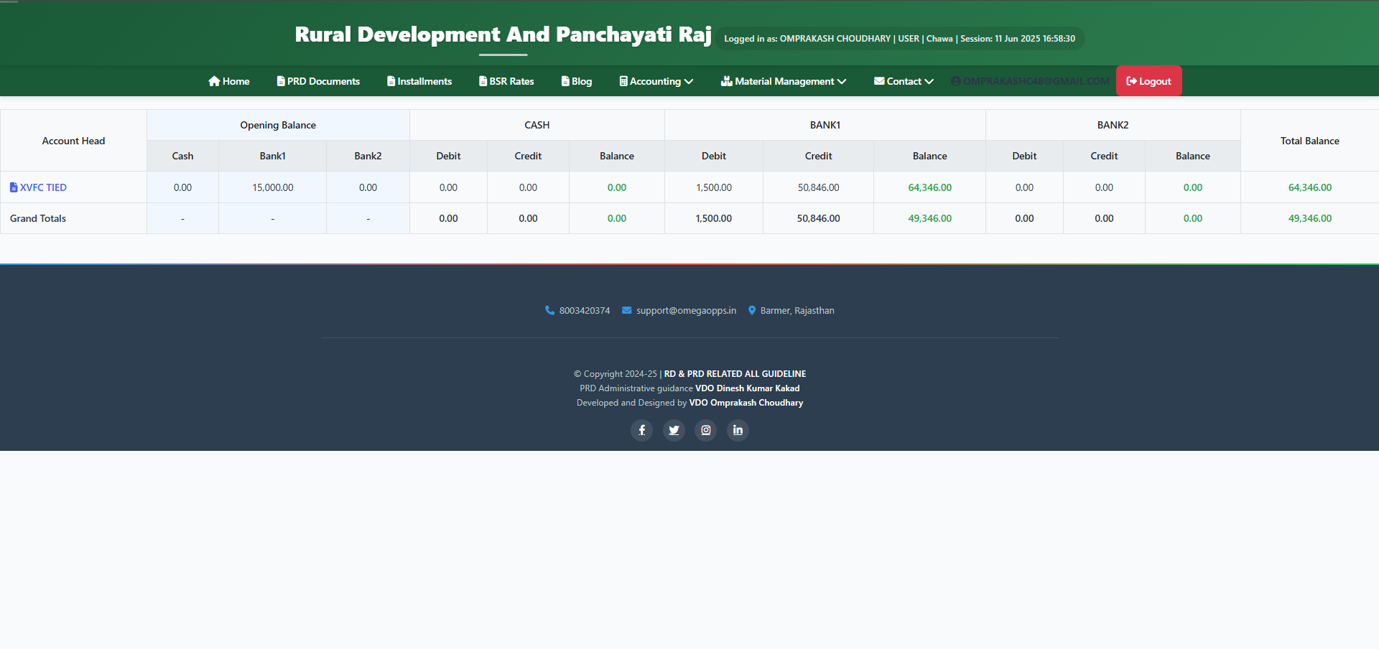Open the PRD Documents menu item
The height and width of the screenshot is (649, 1379).
tap(318, 81)
